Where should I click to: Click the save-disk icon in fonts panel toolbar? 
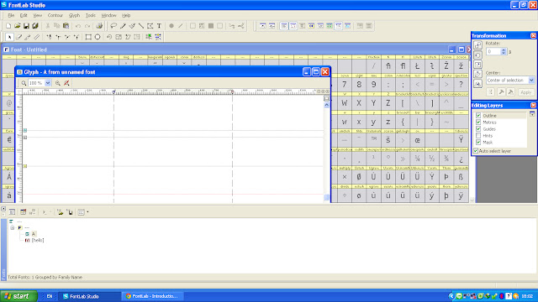(x=70, y=212)
